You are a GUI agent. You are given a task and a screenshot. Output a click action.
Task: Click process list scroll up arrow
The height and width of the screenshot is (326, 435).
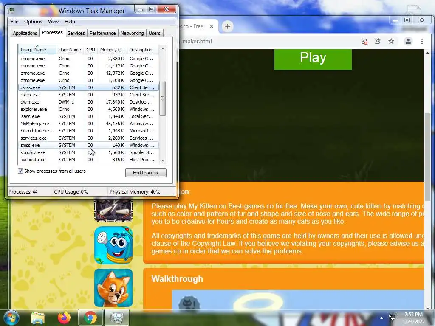[163, 48]
